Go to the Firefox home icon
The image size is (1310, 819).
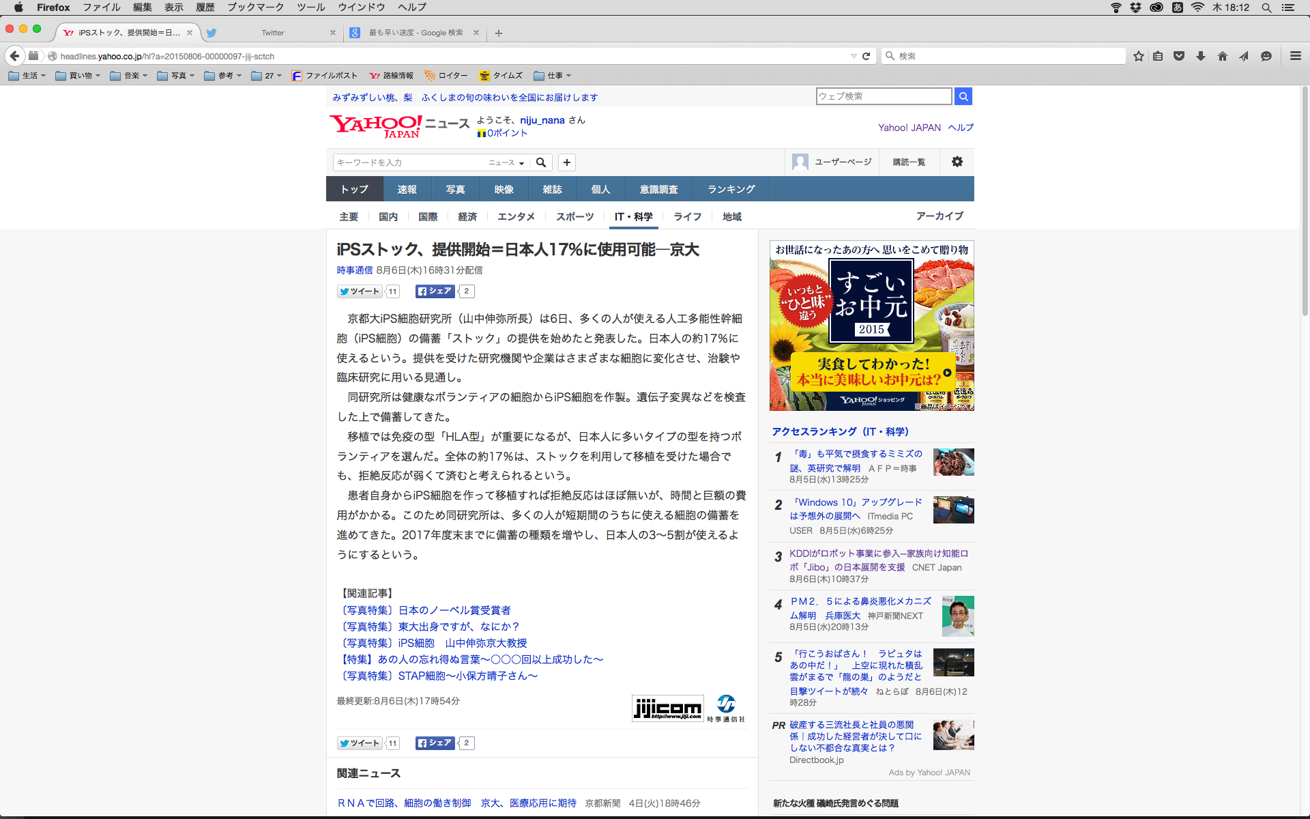pos(1222,56)
